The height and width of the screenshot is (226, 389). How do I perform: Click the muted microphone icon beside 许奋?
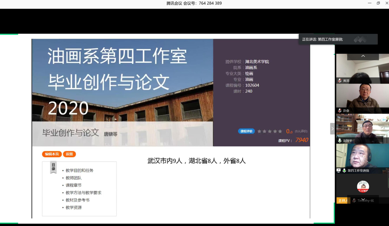[340, 111]
